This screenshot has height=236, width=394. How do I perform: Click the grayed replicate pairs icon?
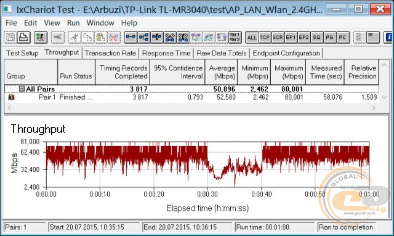[x=209, y=38]
